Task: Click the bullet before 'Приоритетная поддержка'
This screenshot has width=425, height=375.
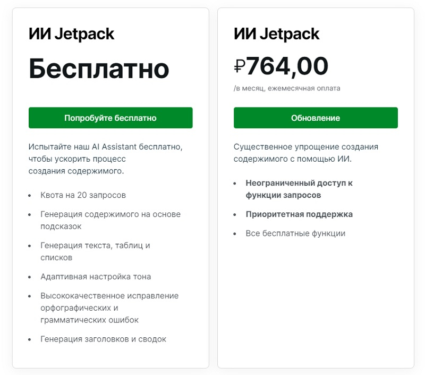Action: pyautogui.click(x=235, y=214)
